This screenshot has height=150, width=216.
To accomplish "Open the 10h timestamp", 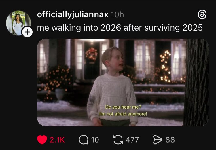I will pyautogui.click(x=117, y=15).
